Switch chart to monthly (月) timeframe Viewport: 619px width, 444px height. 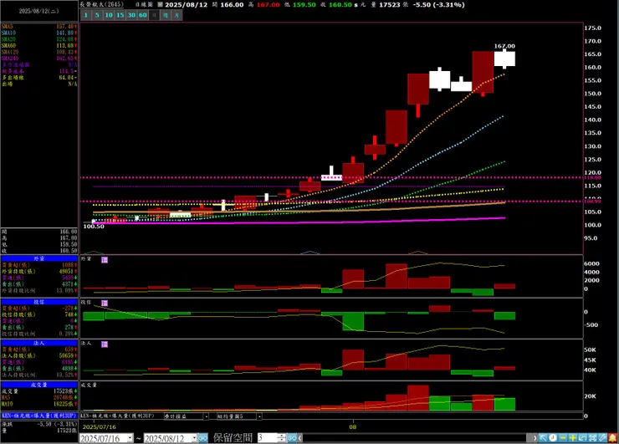click(x=176, y=15)
